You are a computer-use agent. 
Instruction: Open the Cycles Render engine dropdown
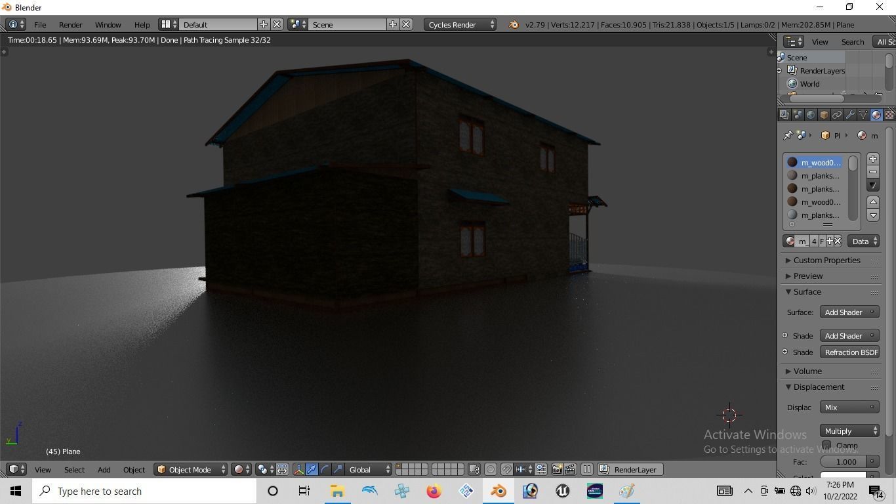(460, 24)
